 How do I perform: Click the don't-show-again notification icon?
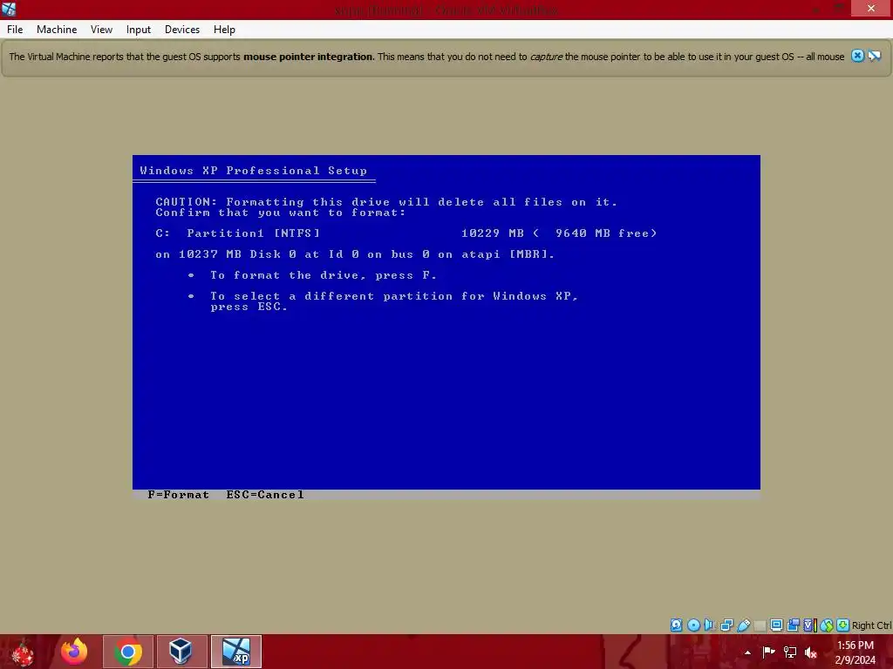point(875,56)
